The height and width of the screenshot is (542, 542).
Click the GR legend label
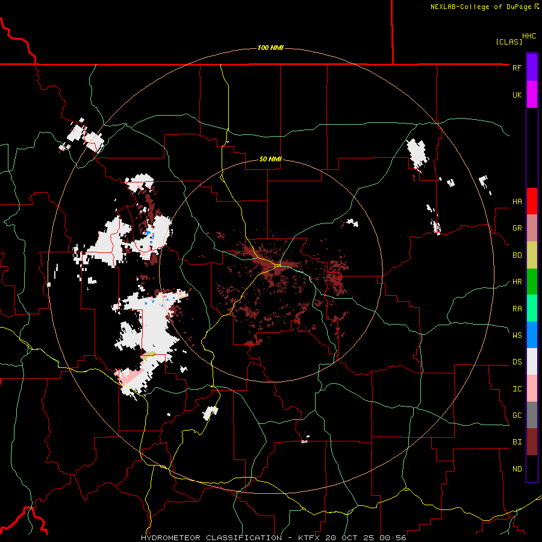tap(517, 228)
